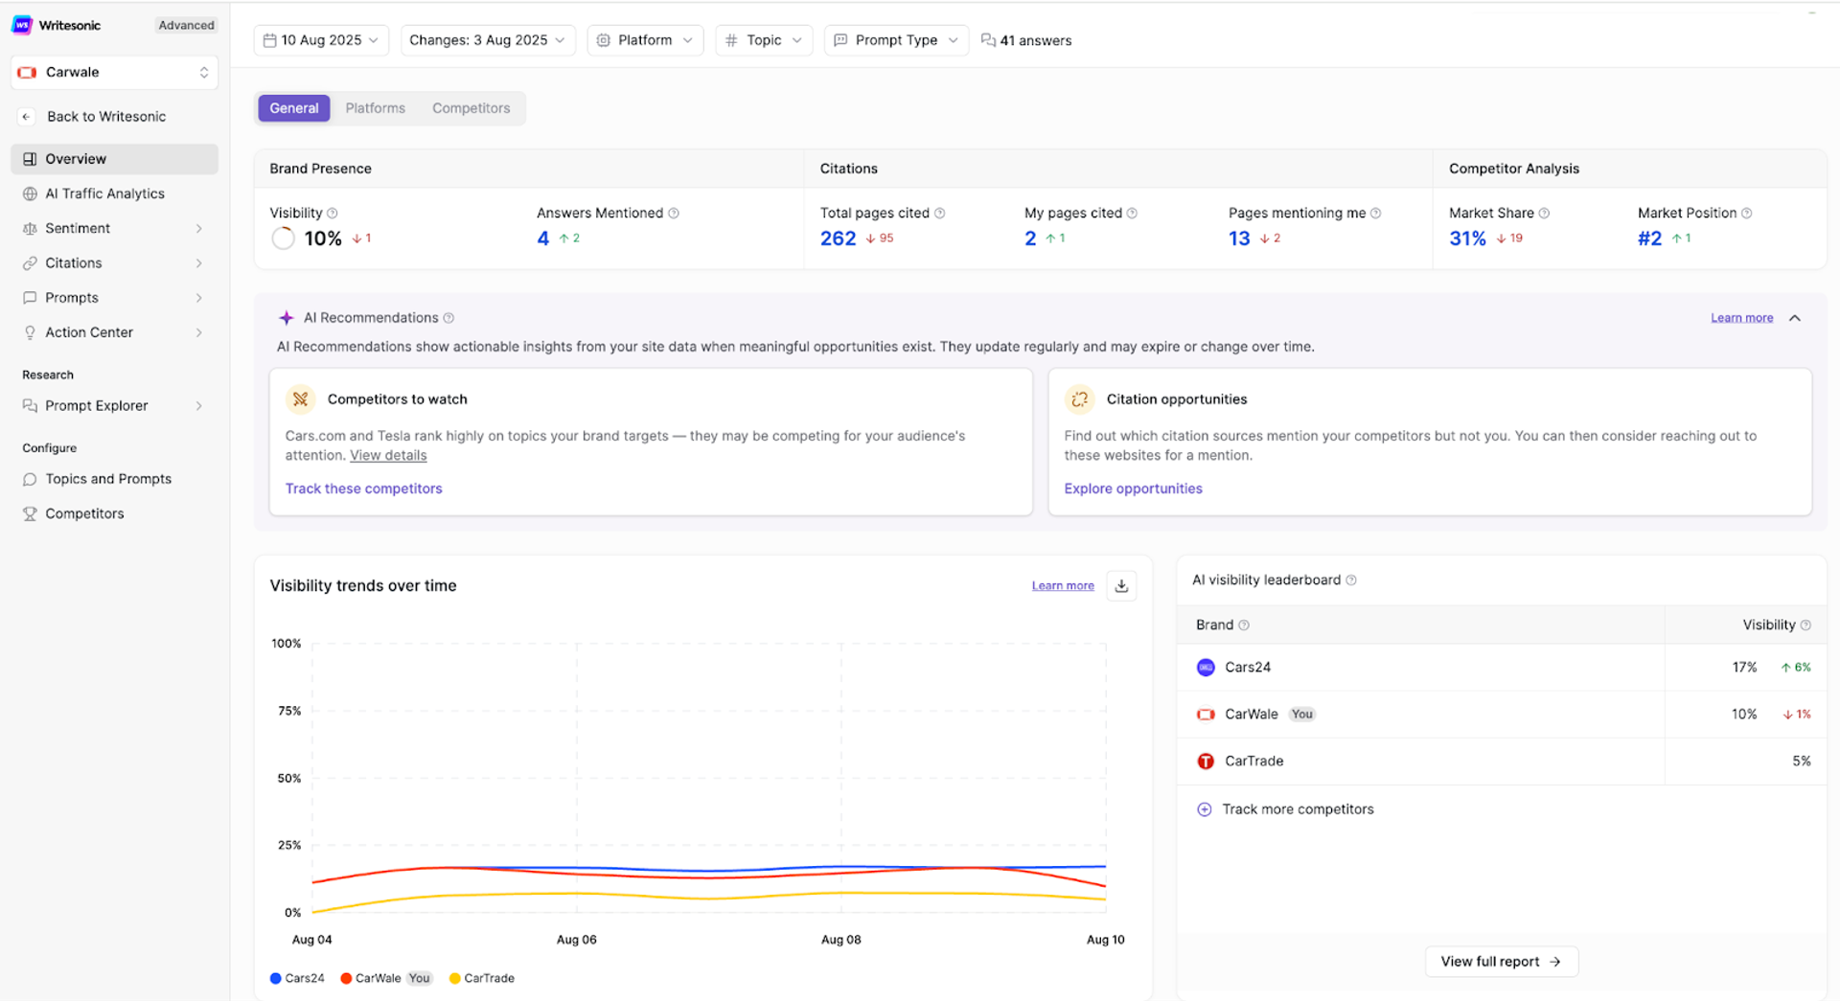Click Learn more in AI Recommendations

(x=1741, y=318)
